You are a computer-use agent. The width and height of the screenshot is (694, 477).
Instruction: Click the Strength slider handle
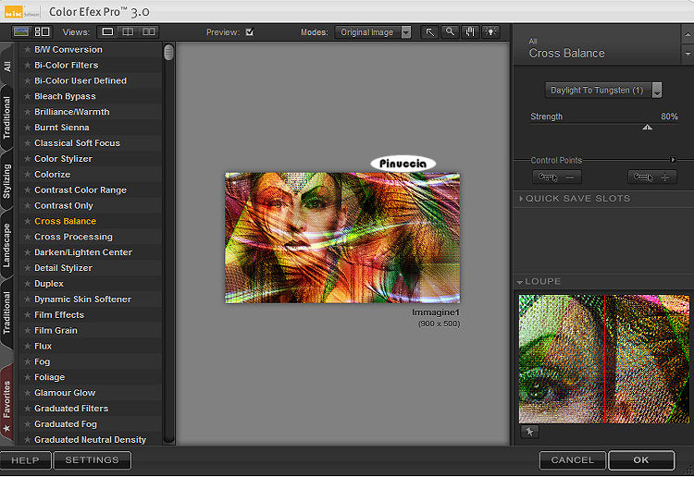(x=647, y=128)
